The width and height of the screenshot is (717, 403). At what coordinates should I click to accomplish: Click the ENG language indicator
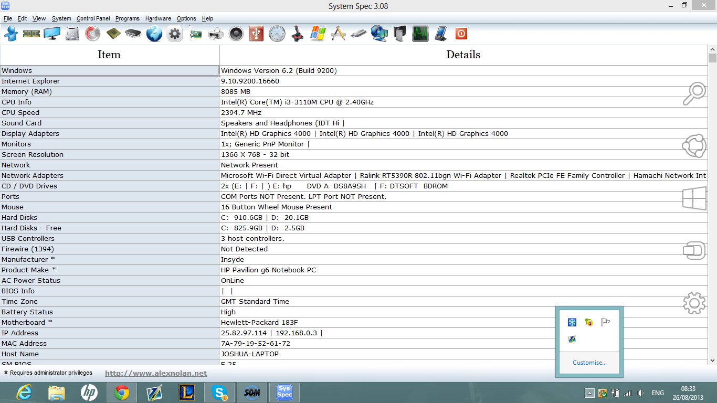click(x=658, y=393)
